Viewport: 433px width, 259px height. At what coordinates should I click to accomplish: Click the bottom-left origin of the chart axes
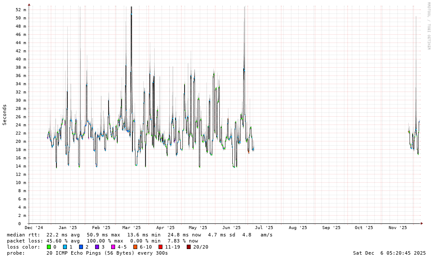pyautogui.click(x=29, y=223)
